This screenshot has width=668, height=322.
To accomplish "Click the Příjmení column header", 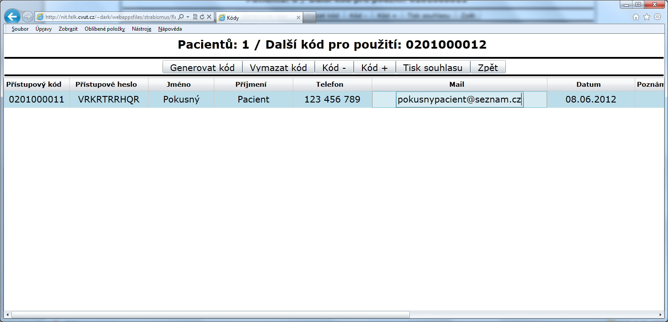I will [253, 84].
